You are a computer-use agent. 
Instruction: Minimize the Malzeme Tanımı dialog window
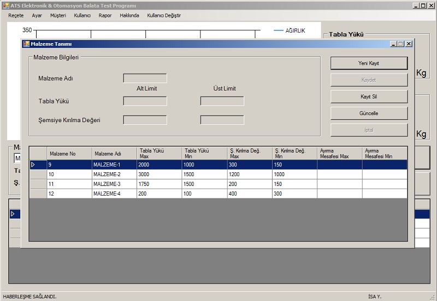coord(393,44)
